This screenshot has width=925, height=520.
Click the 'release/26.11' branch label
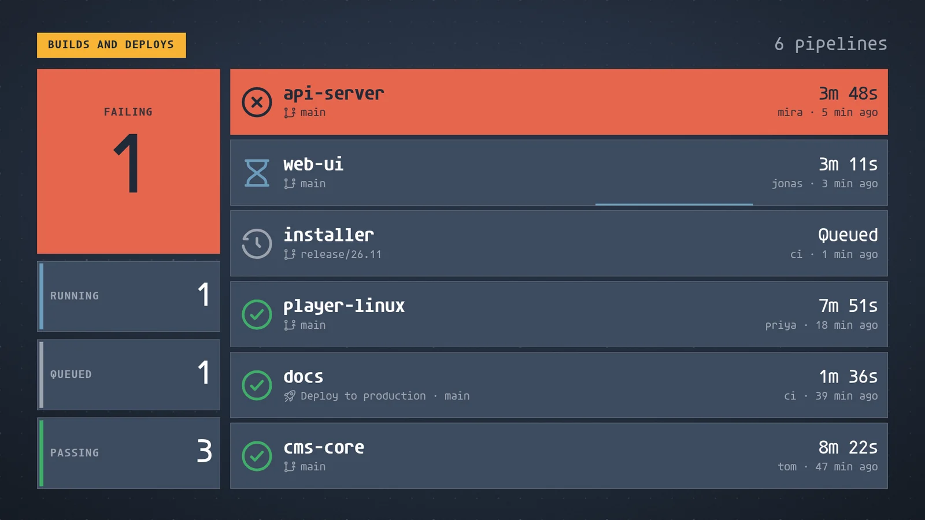pos(341,254)
